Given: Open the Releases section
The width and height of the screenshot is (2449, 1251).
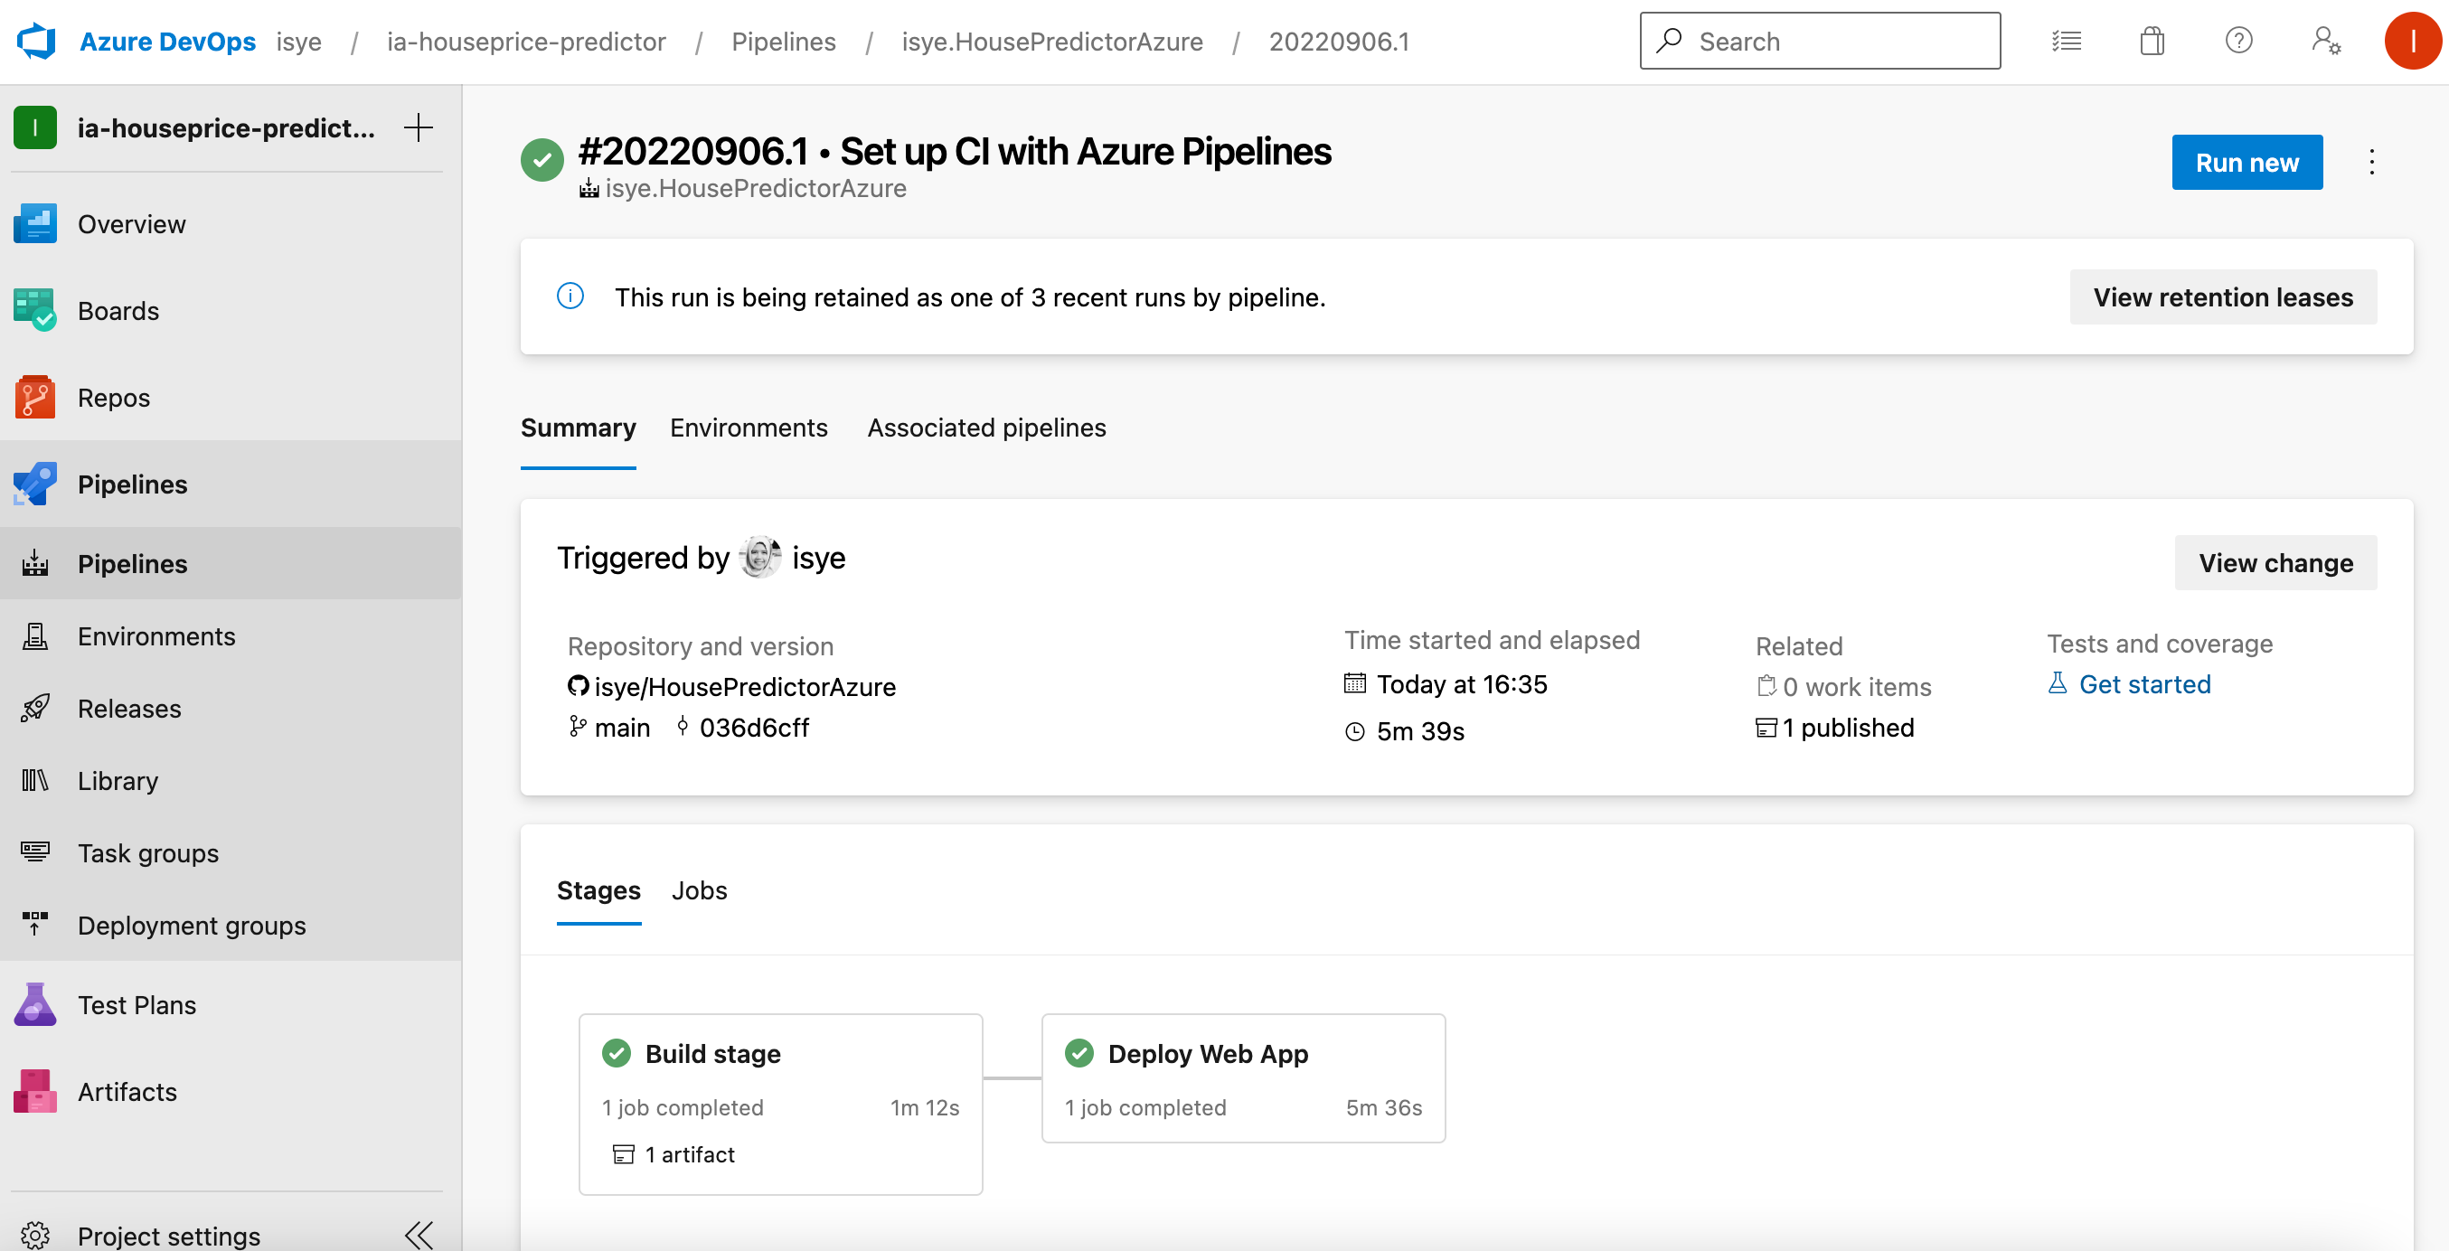Looking at the screenshot, I should pyautogui.click(x=129, y=707).
